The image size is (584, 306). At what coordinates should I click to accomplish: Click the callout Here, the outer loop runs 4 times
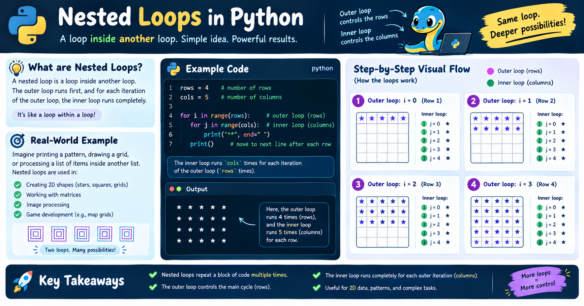294,225
